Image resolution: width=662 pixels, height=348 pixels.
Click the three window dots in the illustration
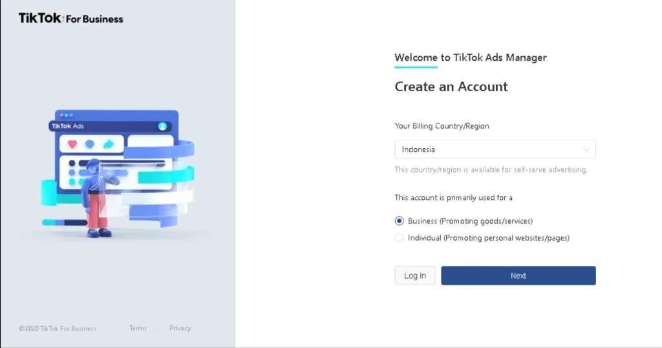tap(66, 115)
